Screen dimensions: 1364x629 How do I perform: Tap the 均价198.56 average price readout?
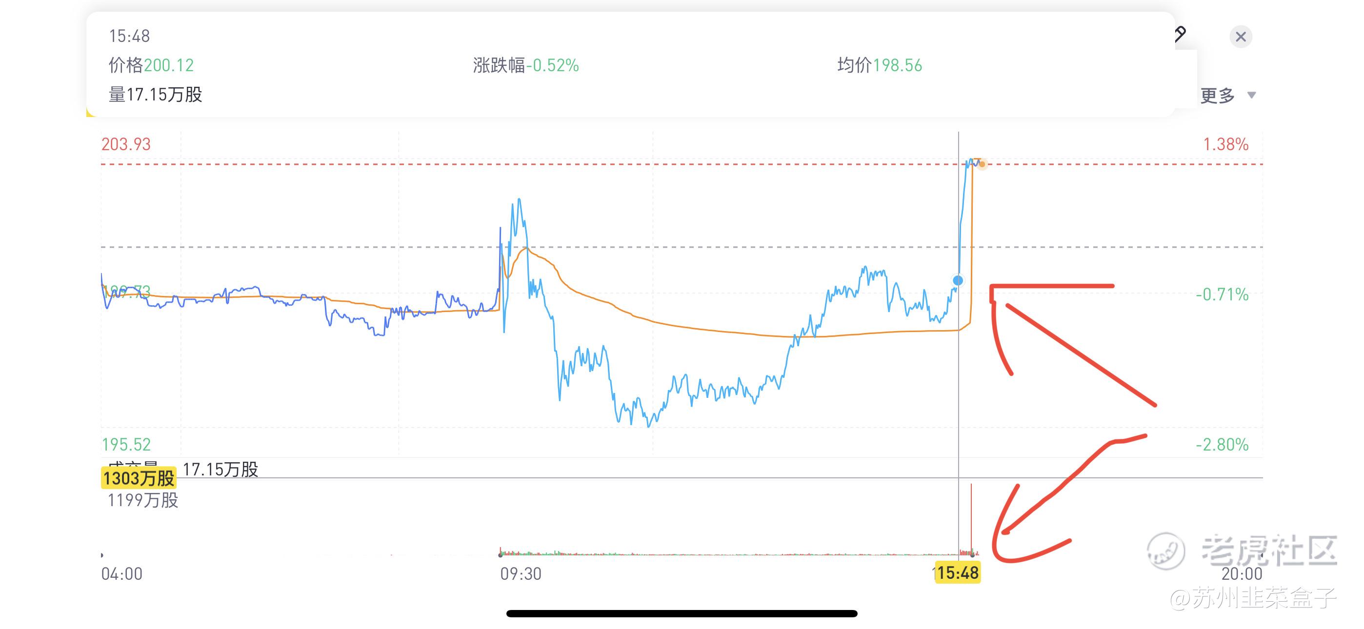[x=880, y=65]
